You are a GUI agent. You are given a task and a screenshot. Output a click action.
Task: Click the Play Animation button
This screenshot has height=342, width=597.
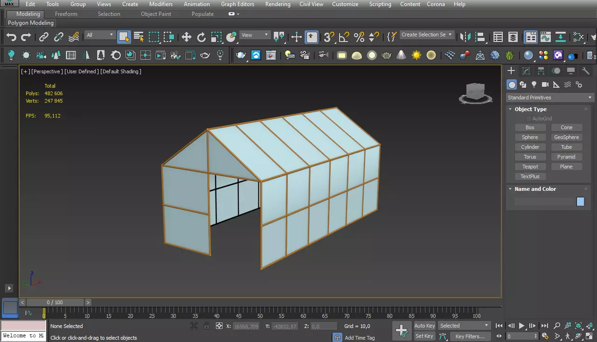coord(522,326)
